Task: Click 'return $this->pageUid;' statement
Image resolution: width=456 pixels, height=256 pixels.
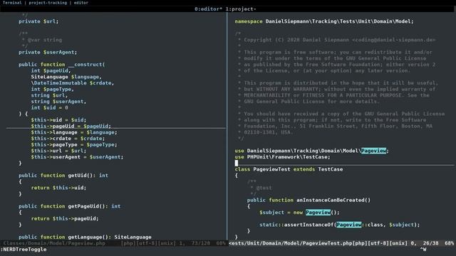Action: 65,218
